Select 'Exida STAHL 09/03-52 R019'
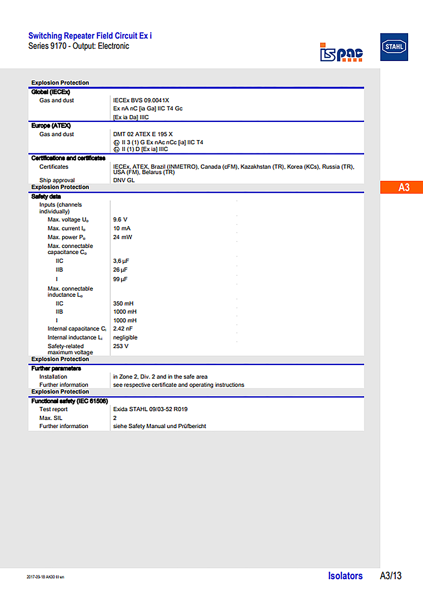 150,409
